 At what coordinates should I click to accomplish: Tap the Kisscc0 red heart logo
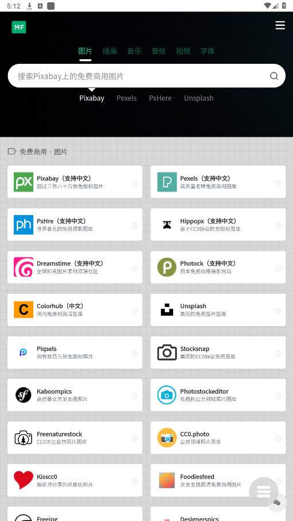(24, 480)
